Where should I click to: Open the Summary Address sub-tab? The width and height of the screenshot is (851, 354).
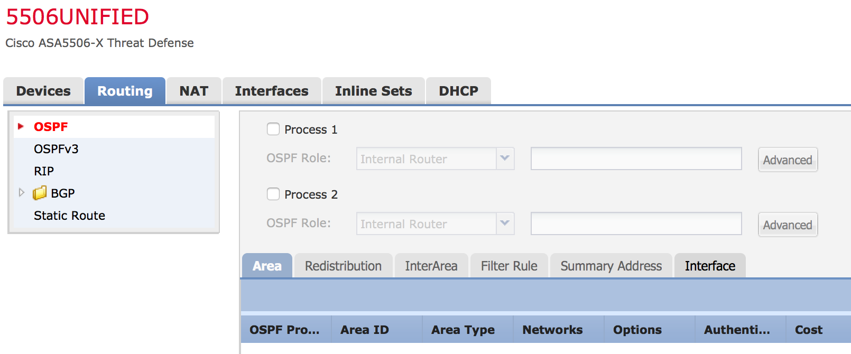pos(611,266)
